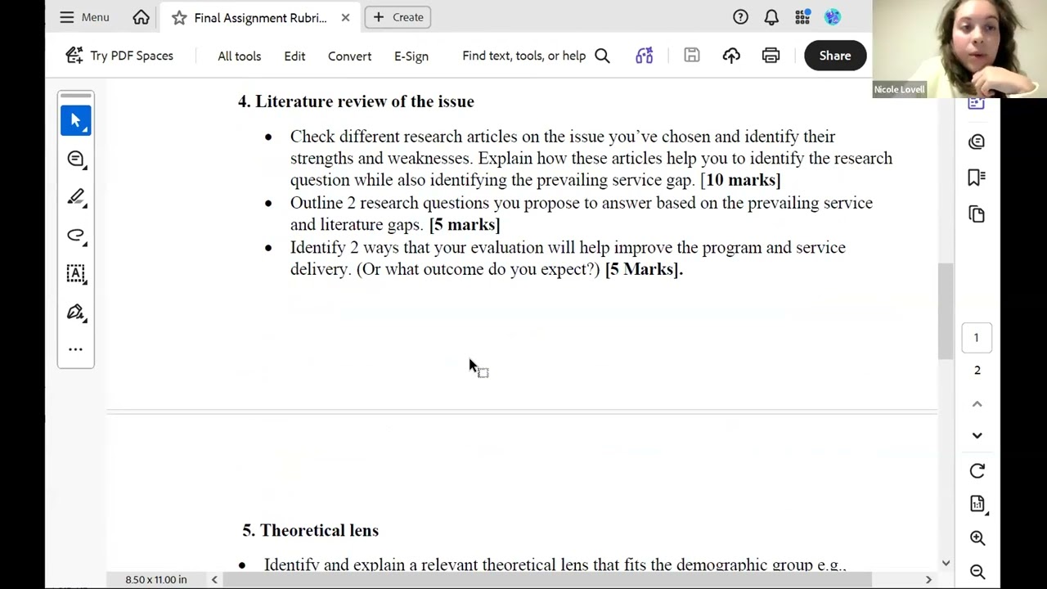This screenshot has width=1047, height=589.
Task: Print the document with printer icon
Action: 771,56
